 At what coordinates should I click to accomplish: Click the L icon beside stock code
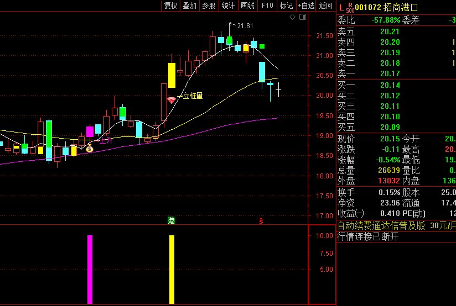coord(341,8)
